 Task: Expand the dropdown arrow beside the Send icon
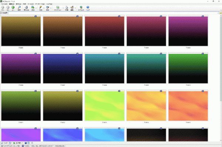tap(36, 8)
